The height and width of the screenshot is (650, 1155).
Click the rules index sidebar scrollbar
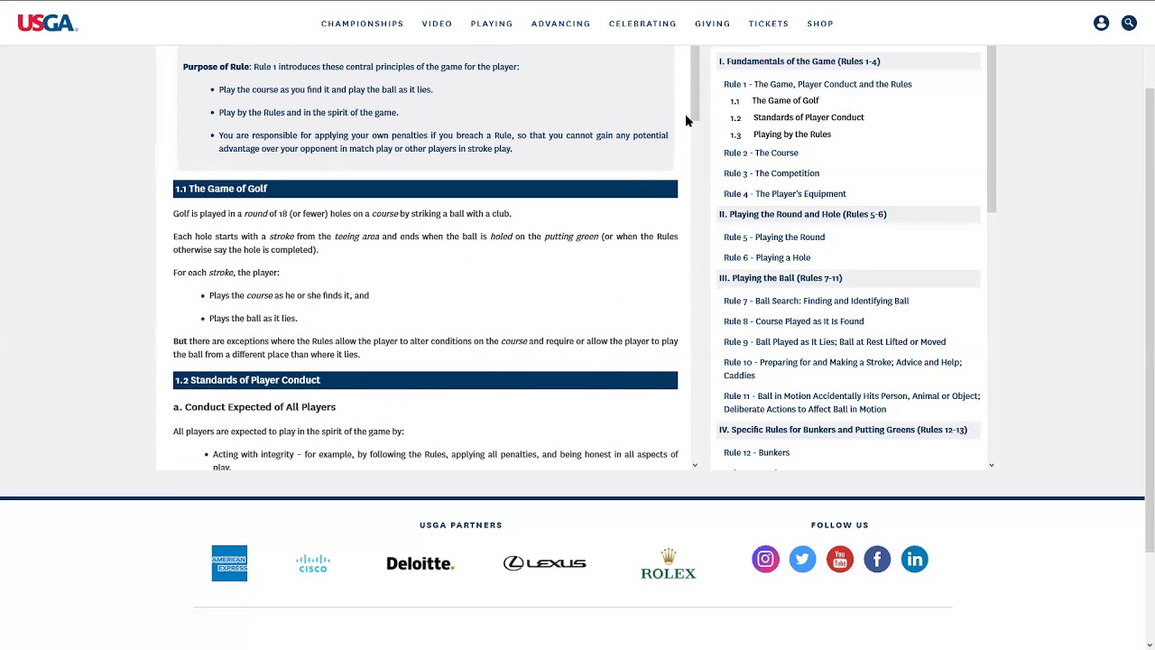[x=992, y=135]
